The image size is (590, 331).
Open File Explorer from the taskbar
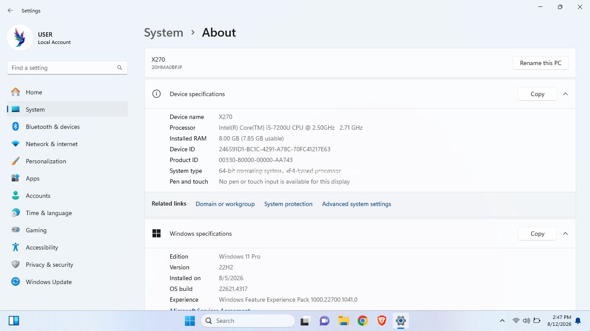[x=343, y=321]
